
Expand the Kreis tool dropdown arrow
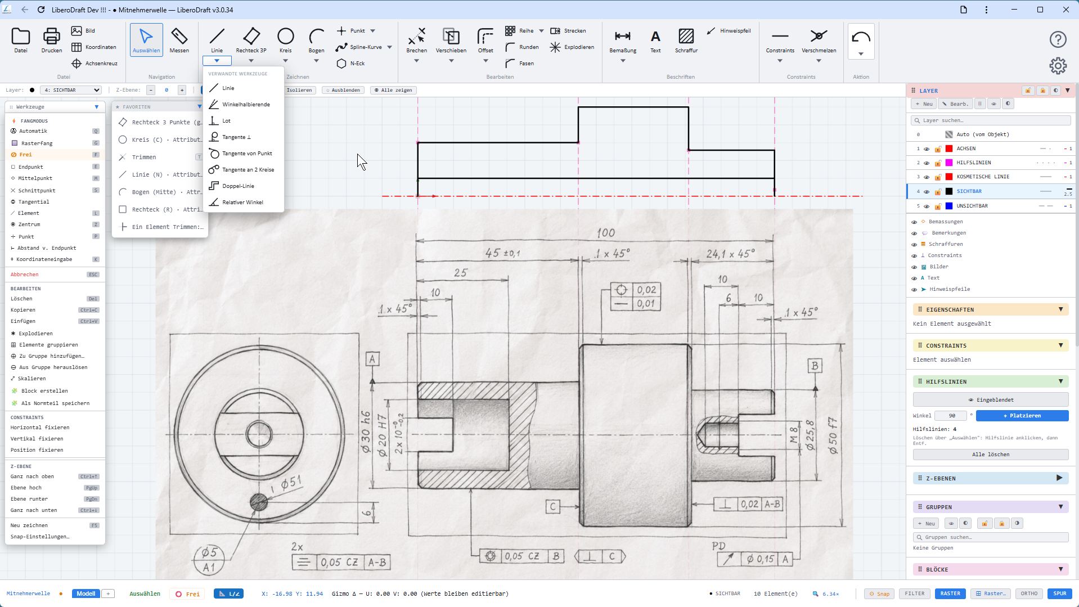[285, 61]
